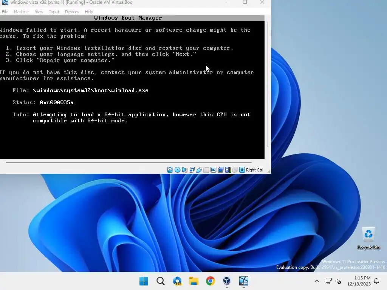Open the File menu in VirtualBox

pos(5,12)
